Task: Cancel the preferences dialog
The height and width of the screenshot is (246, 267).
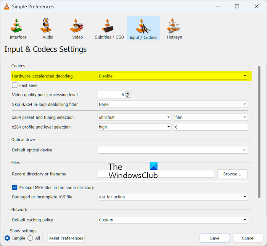Action: 248,238
